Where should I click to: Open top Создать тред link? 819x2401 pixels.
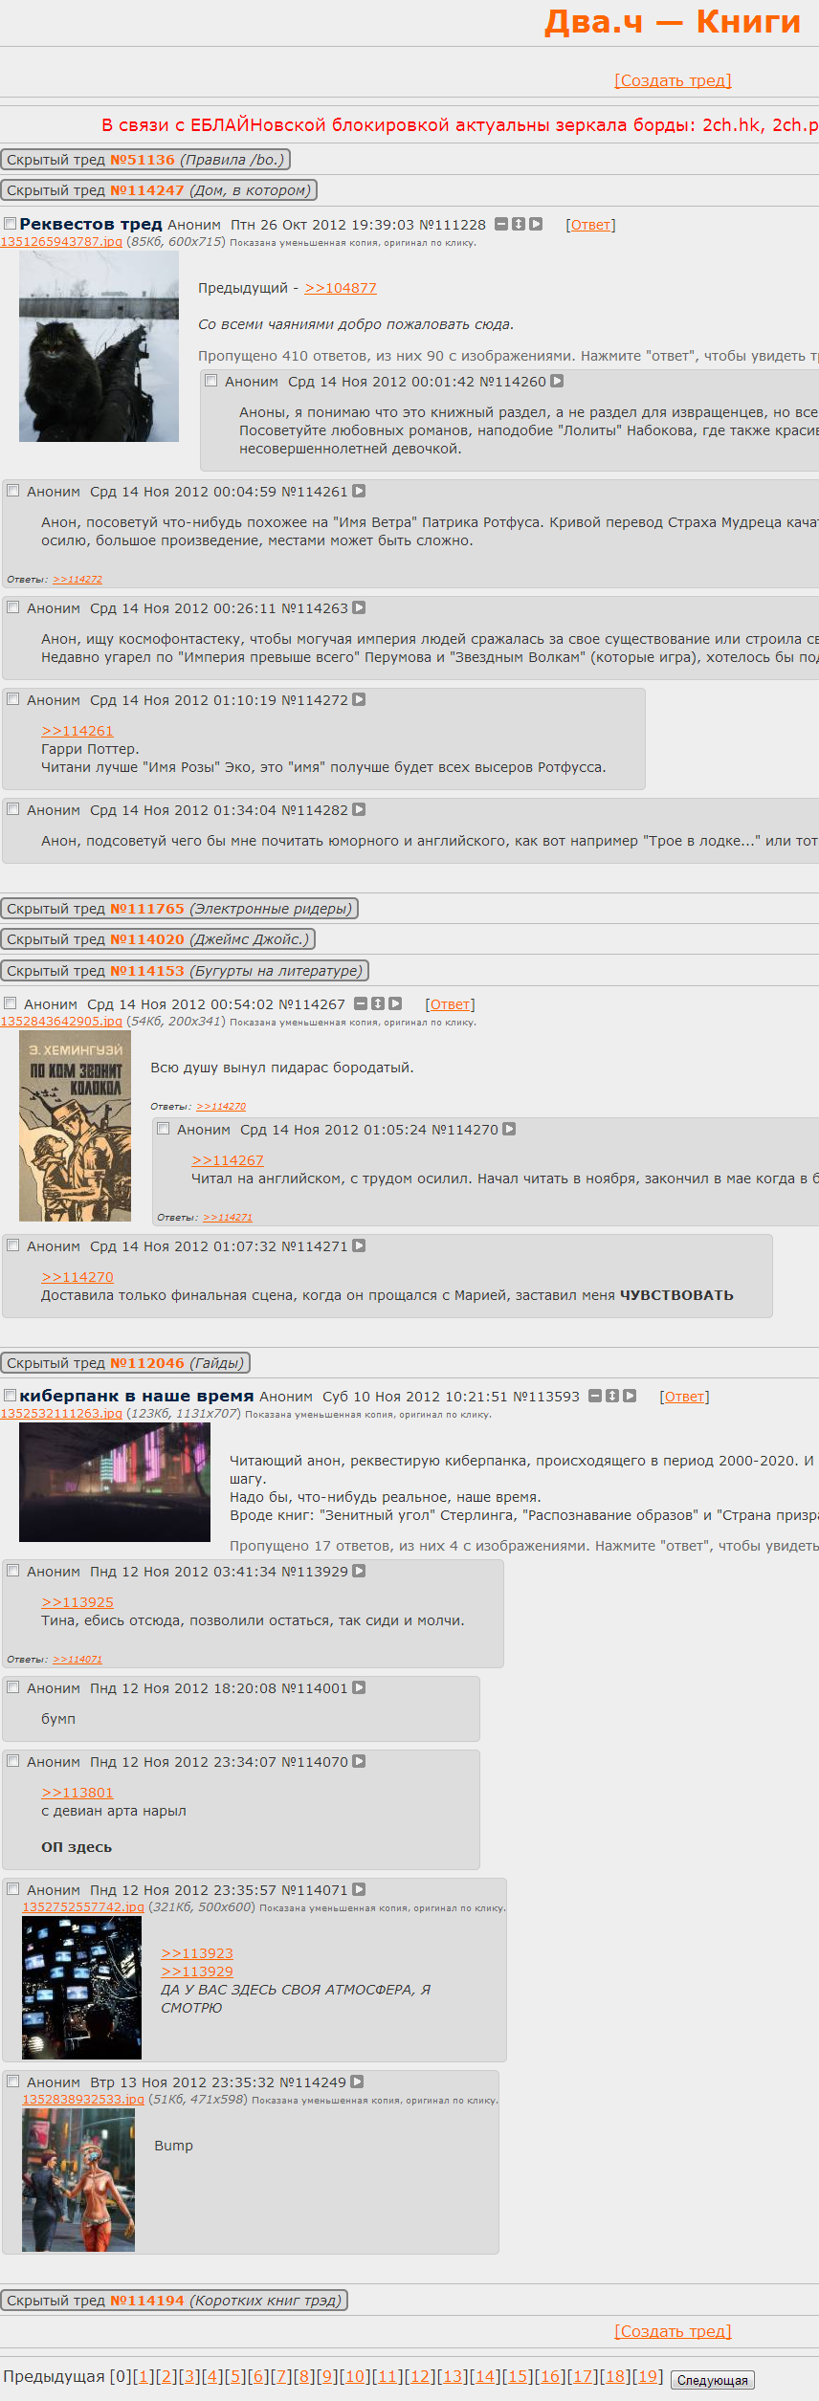tap(673, 80)
